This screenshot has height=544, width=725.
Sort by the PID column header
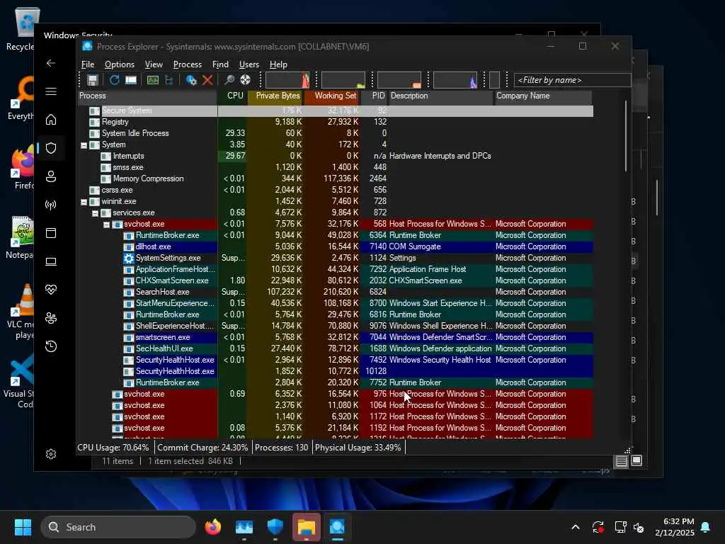tap(375, 96)
